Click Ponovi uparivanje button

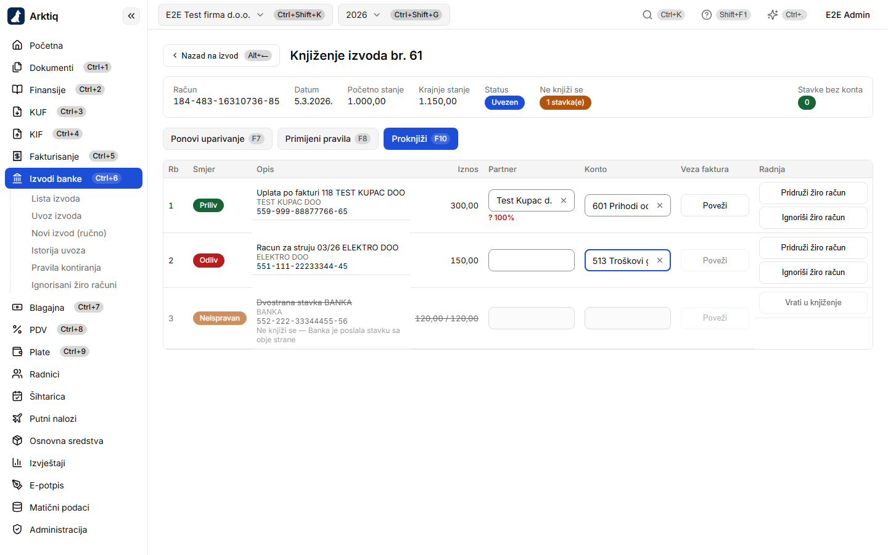217,139
